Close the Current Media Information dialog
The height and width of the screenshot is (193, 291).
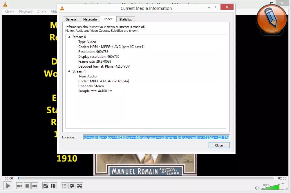tap(219, 145)
